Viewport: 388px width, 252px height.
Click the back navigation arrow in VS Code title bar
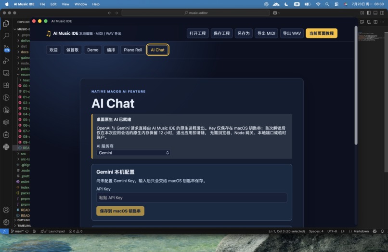(x=110, y=13)
